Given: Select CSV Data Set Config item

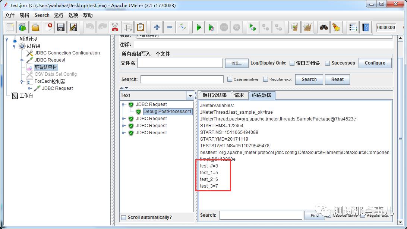Looking at the screenshot, I should (56, 74).
